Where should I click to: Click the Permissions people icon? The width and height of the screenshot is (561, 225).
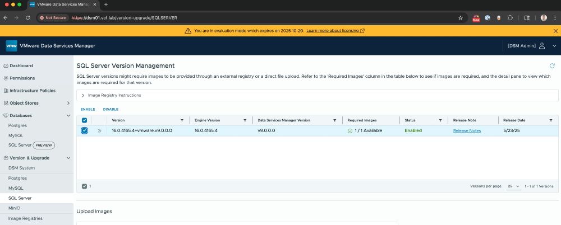click(x=6, y=78)
